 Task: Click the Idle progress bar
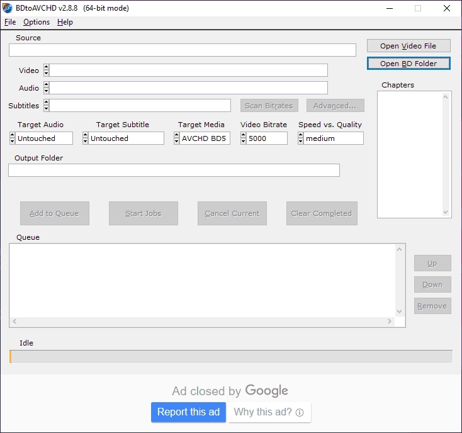tap(231, 356)
